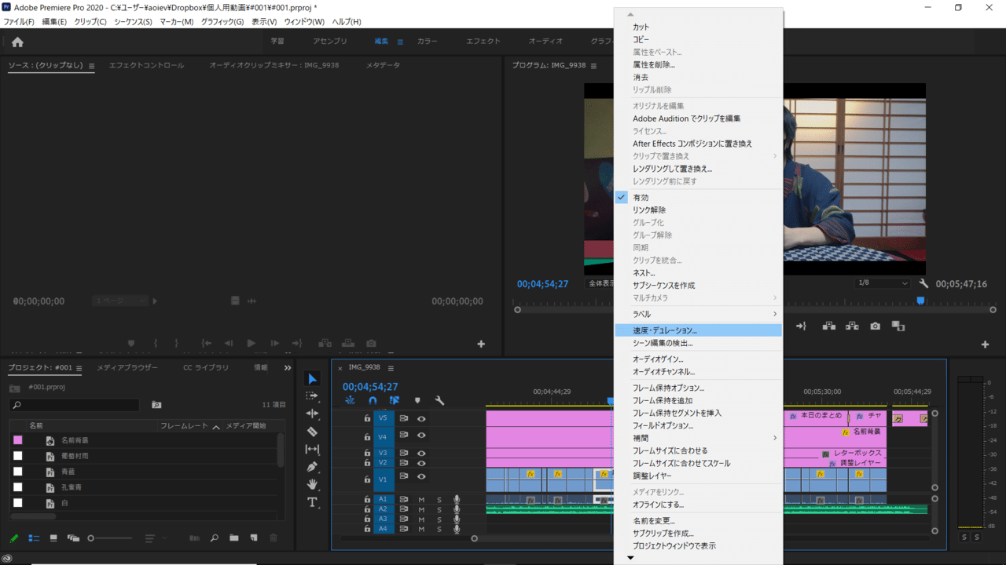The image size is (1006, 565).
Task: Click Find magnifier in Project panel footer
Action: pyautogui.click(x=214, y=538)
